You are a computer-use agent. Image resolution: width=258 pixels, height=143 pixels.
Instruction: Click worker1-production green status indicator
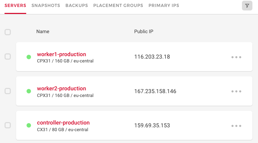click(29, 57)
